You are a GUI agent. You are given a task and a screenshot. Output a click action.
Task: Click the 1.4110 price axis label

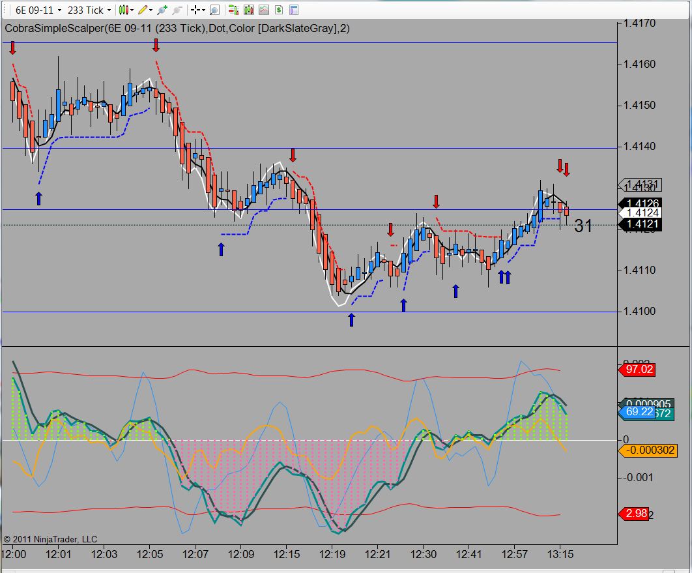coord(639,270)
